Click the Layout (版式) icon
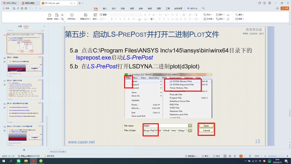The height and width of the screenshot is (164, 291). coord(95,15)
